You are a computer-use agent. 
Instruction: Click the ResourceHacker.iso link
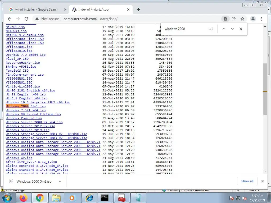[23, 63]
